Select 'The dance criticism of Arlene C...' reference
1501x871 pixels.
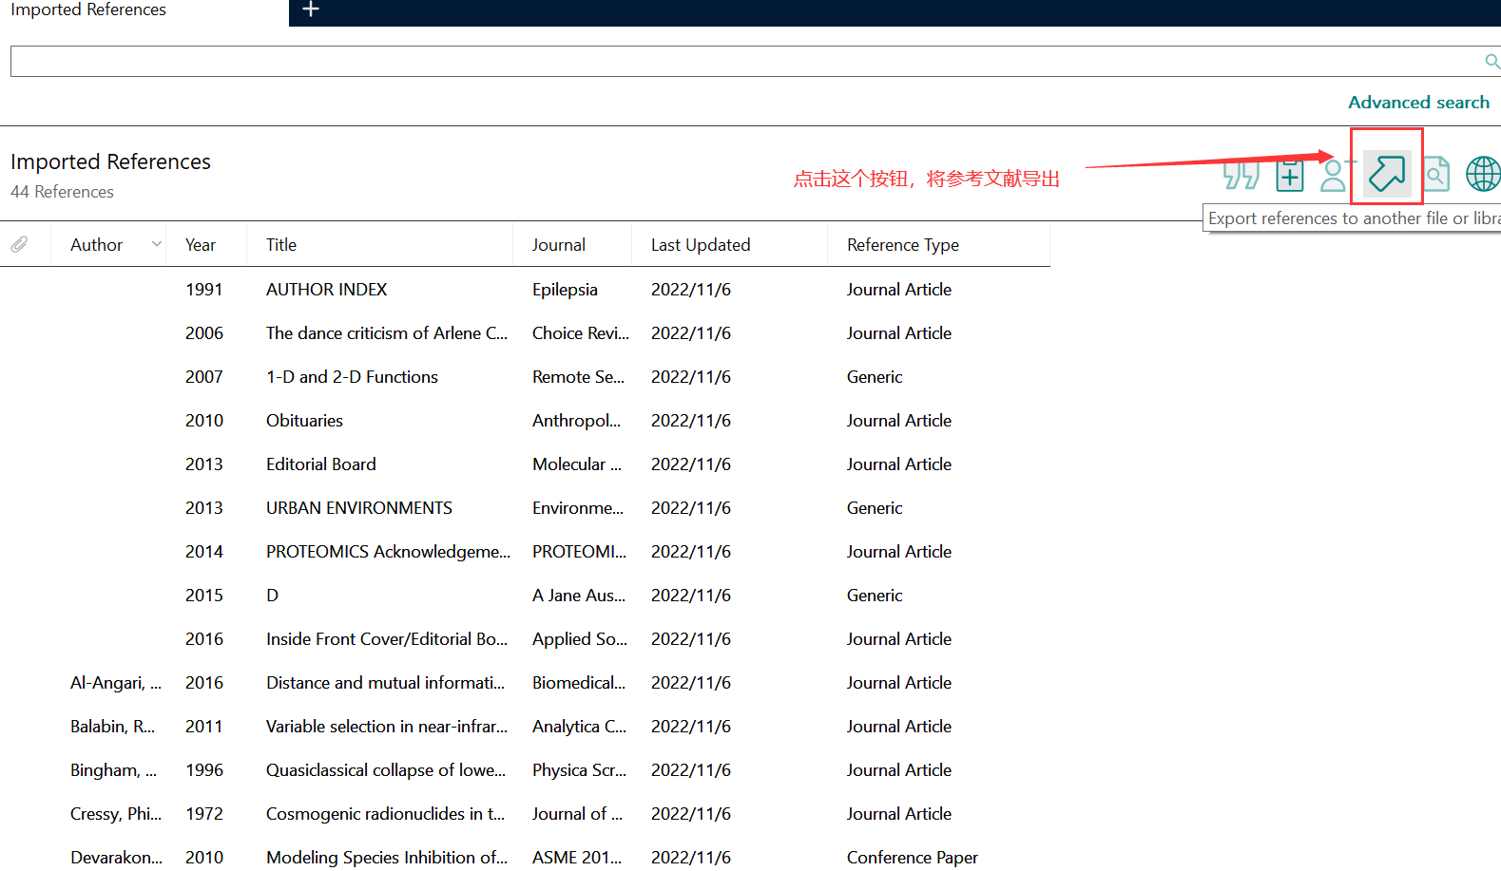point(387,333)
